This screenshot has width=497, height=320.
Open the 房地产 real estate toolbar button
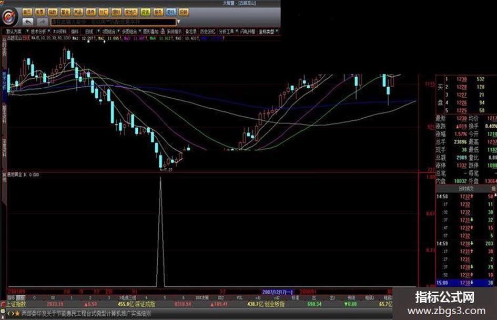130,12
